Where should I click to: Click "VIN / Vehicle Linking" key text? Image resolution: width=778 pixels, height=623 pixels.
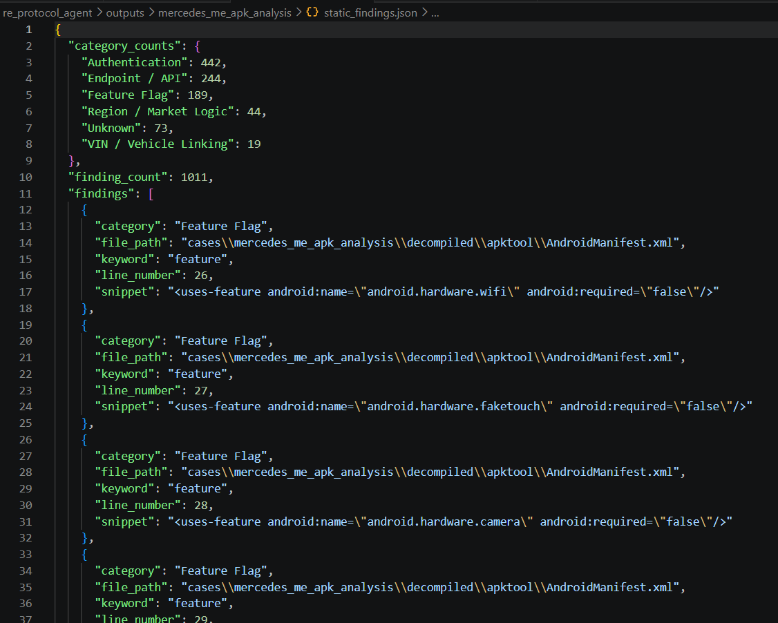point(158,144)
